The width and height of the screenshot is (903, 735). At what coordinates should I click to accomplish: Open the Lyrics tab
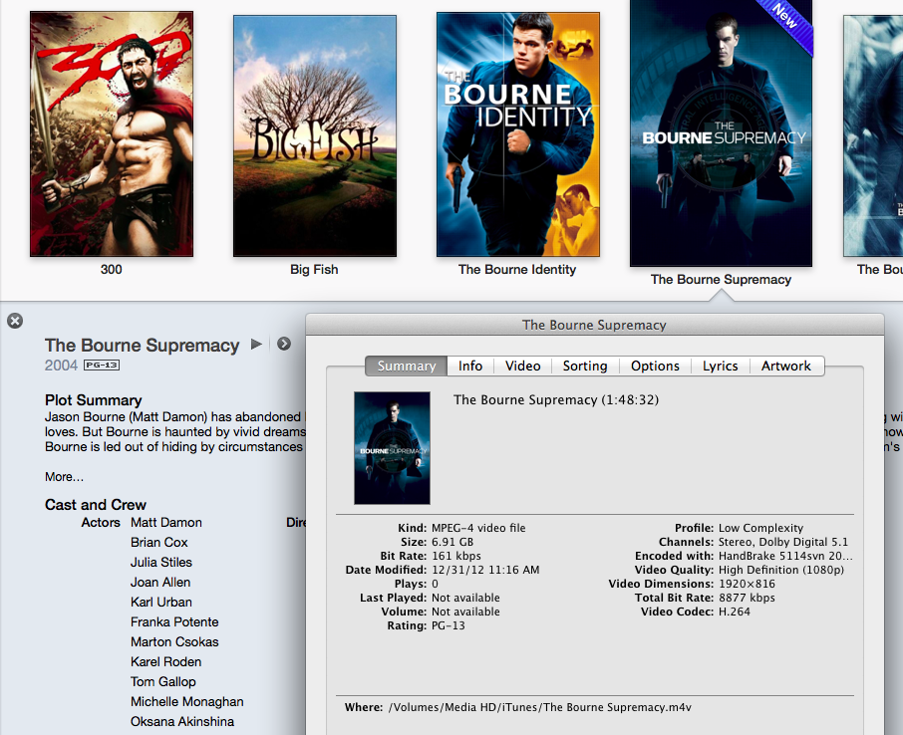720,367
